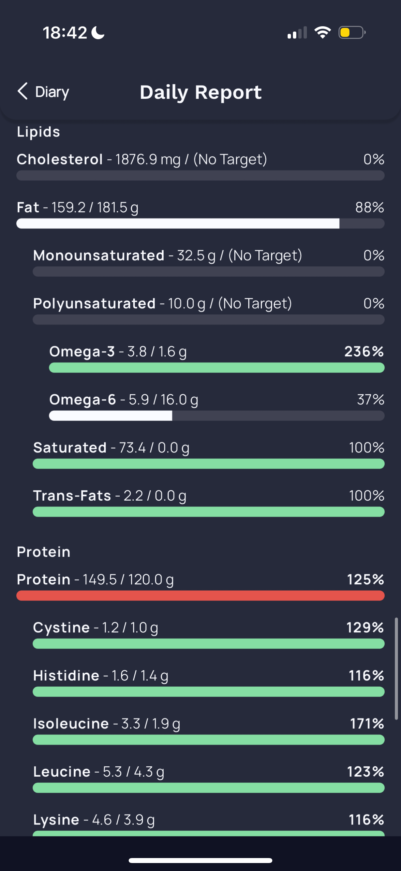Image resolution: width=401 pixels, height=871 pixels.
Task: Open the Trans-Fats row
Action: (208, 502)
